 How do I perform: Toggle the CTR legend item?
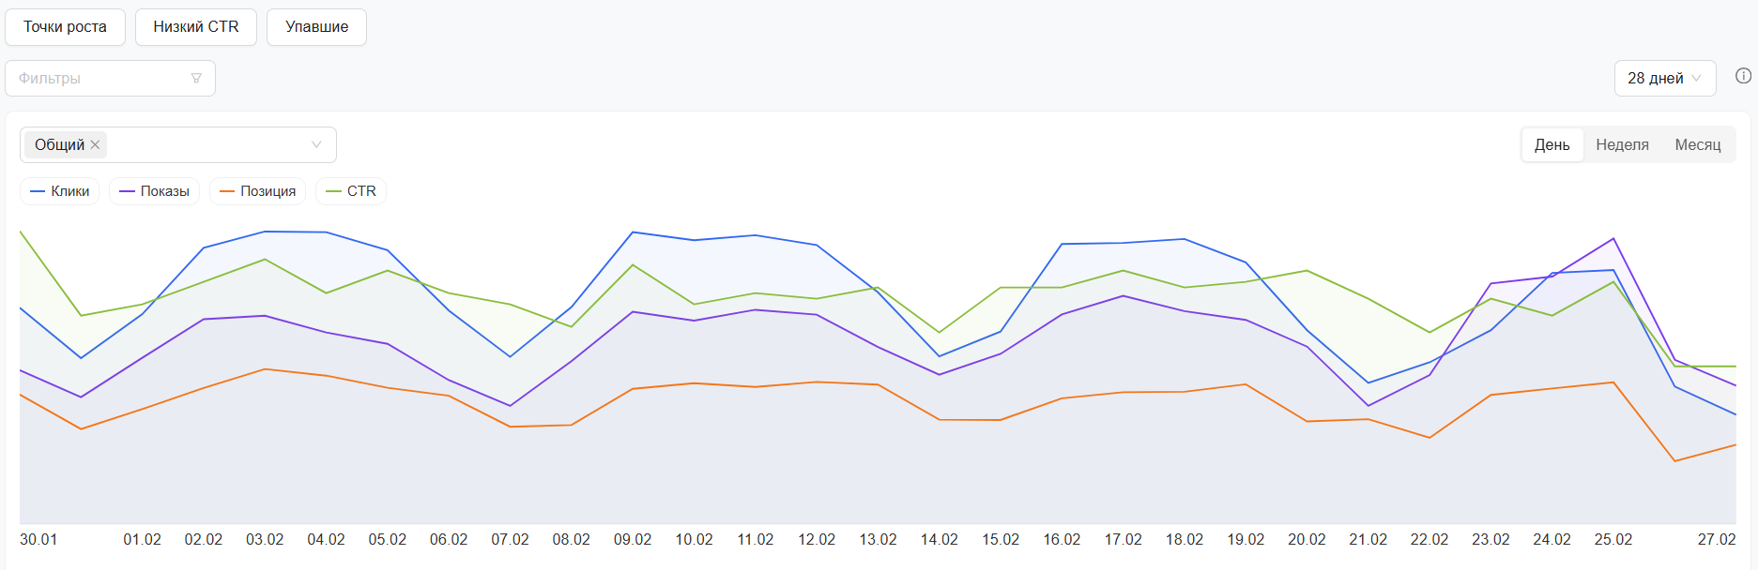(351, 191)
